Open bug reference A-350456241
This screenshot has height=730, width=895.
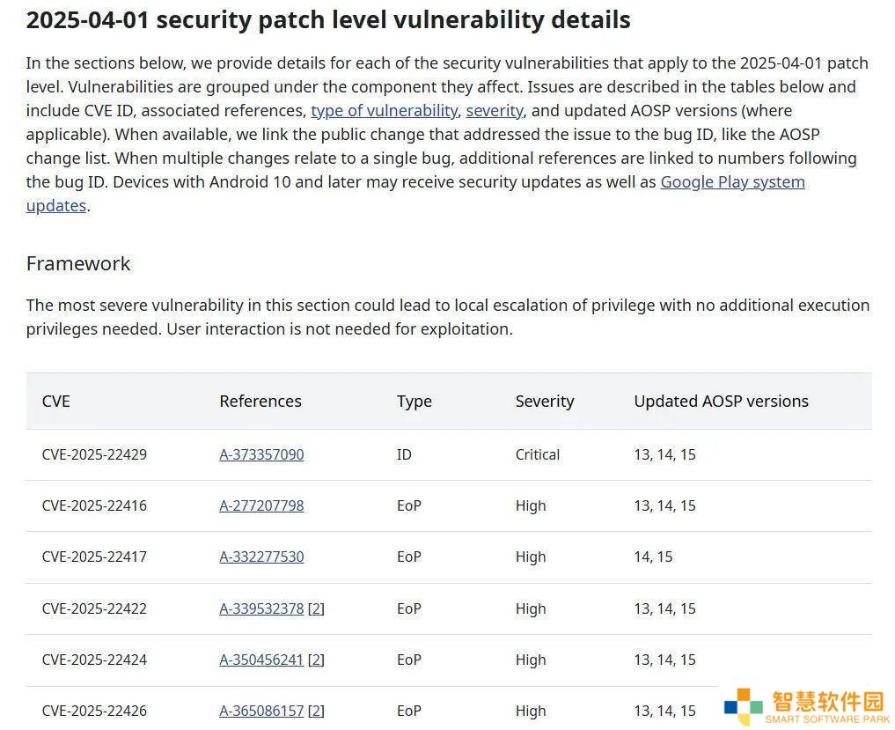pyautogui.click(x=261, y=660)
